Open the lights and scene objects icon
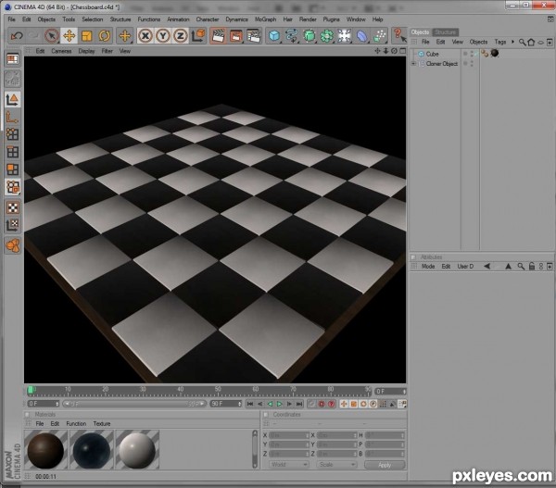This screenshot has width=556, height=488. pyautogui.click(x=345, y=36)
